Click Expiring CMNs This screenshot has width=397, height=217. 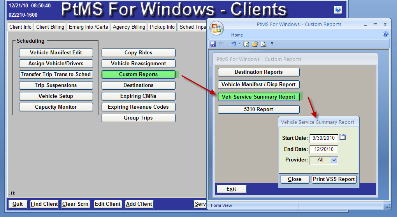click(139, 96)
